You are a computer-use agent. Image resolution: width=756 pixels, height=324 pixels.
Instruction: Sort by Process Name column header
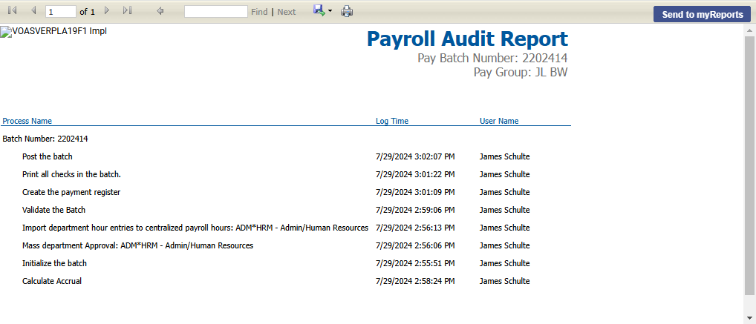[x=27, y=121]
